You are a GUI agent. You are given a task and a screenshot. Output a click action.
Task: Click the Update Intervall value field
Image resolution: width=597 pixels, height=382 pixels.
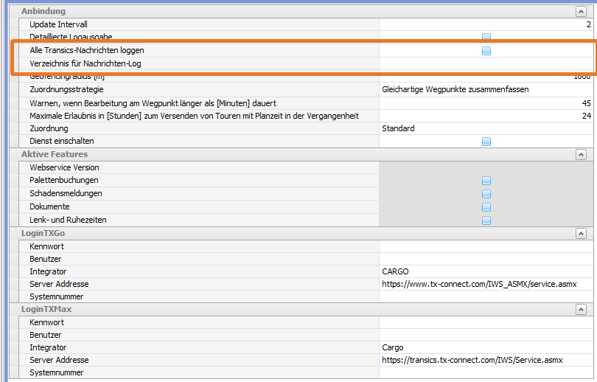click(486, 24)
